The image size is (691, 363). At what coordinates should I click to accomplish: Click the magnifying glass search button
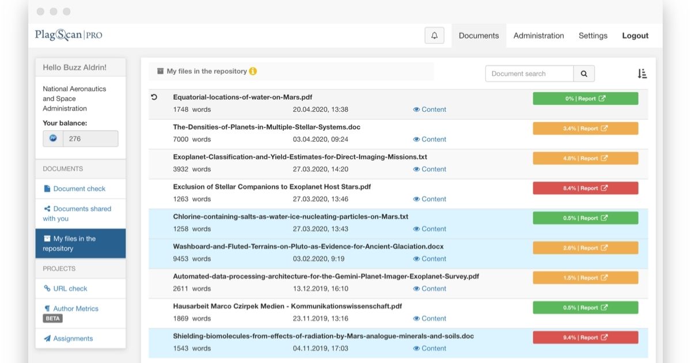[x=584, y=74]
